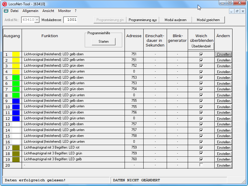Click the yellow swatch of output 1
The height and width of the screenshot is (186, 248).
pyautogui.click(x=16, y=54)
